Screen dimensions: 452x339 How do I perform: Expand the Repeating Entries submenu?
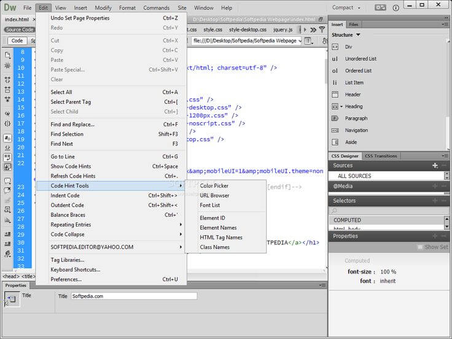coord(181,225)
